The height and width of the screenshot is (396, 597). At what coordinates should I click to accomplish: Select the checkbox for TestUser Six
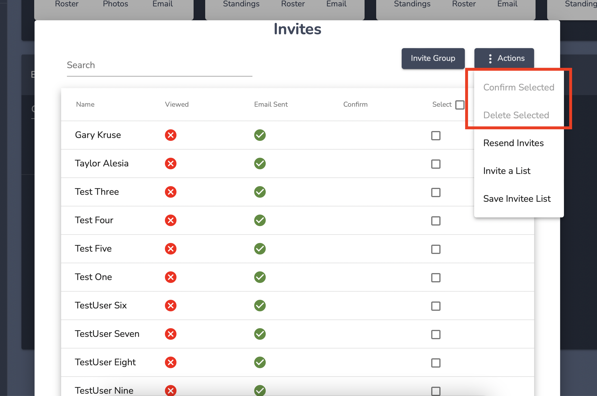[x=436, y=306]
